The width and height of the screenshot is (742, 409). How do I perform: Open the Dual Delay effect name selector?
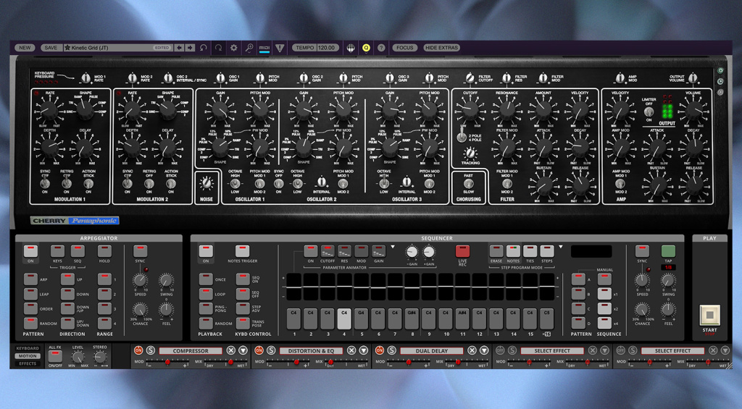click(432, 351)
